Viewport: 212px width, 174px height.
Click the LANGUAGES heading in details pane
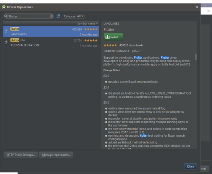[x=111, y=24]
